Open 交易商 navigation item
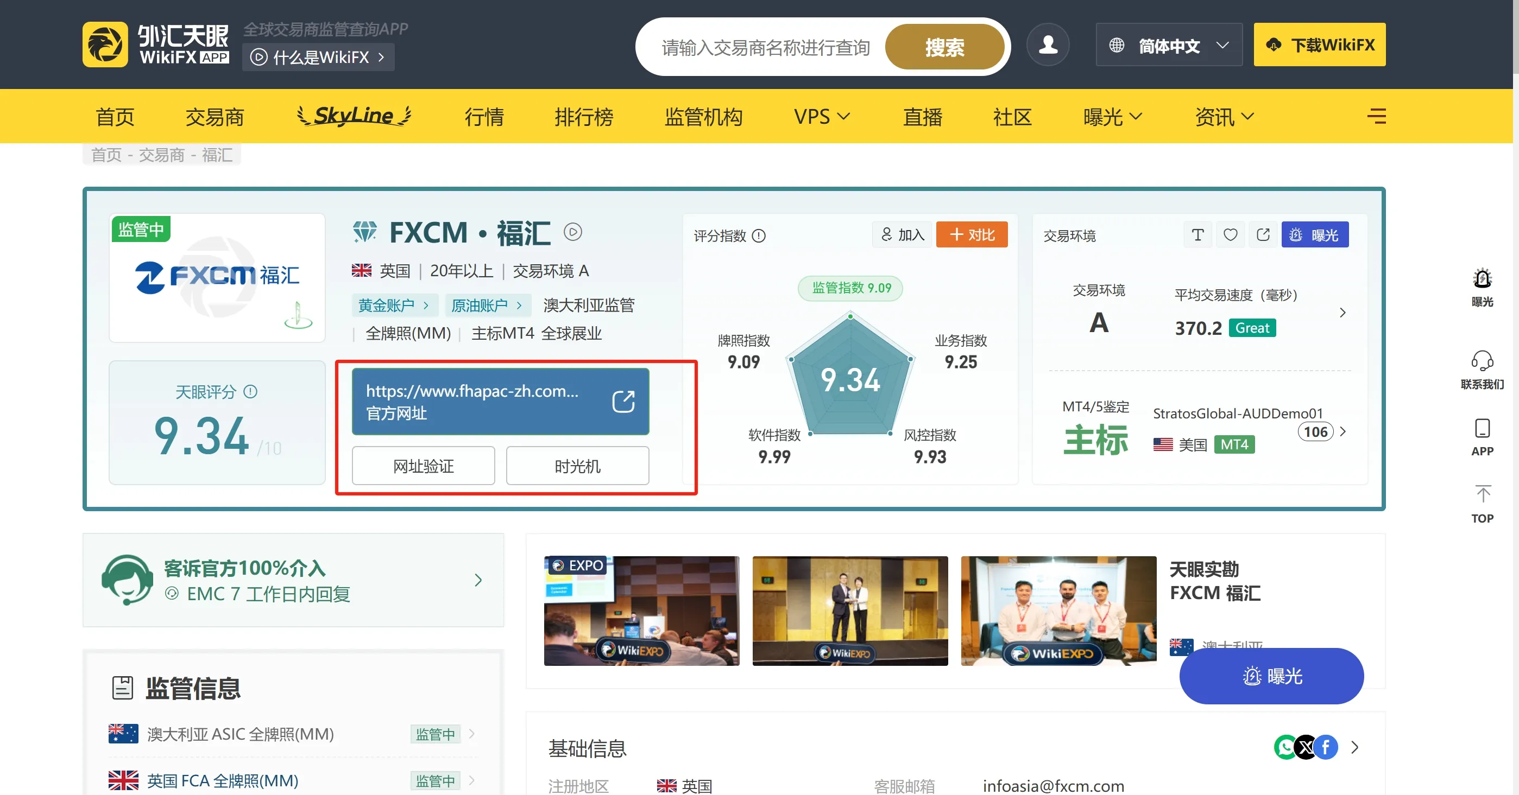Viewport: 1519px width, 795px height. point(214,117)
